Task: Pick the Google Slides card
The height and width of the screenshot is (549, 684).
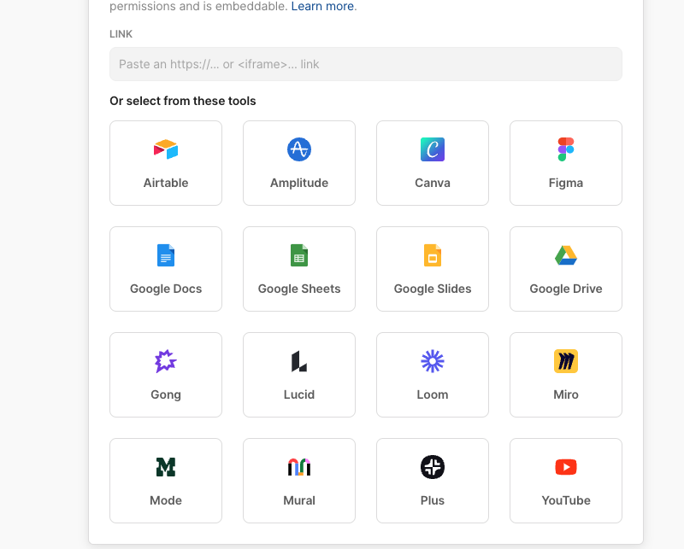Action: tap(433, 269)
